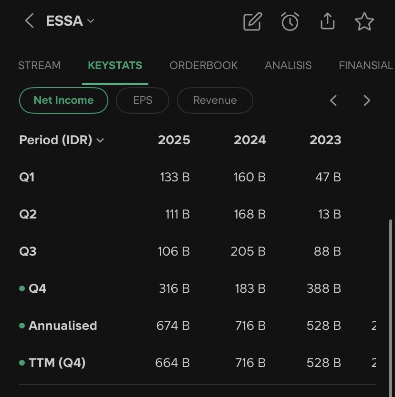This screenshot has width=395, height=397.
Task: Open the edit note pencil icon
Action: pyautogui.click(x=252, y=21)
